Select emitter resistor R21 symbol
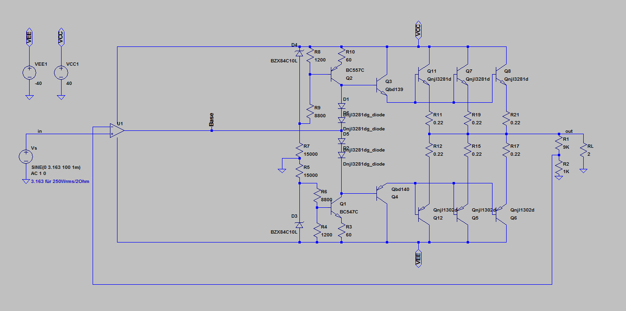 pos(506,118)
